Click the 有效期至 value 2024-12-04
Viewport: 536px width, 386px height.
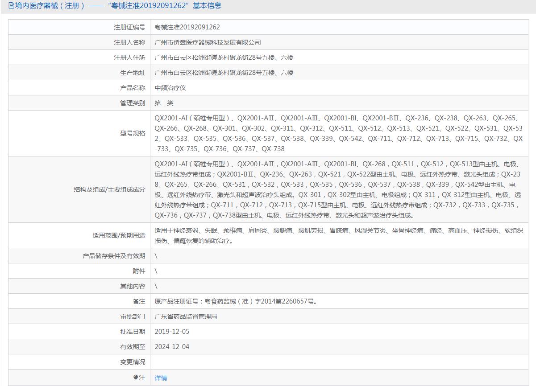point(172,347)
